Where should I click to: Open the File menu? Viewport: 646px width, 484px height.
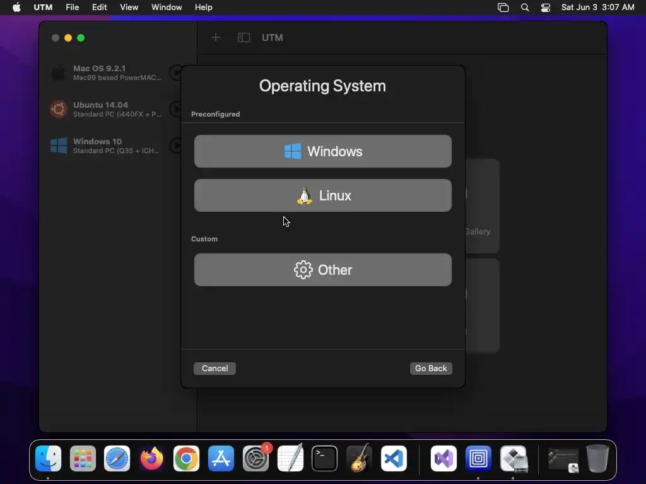click(x=72, y=8)
